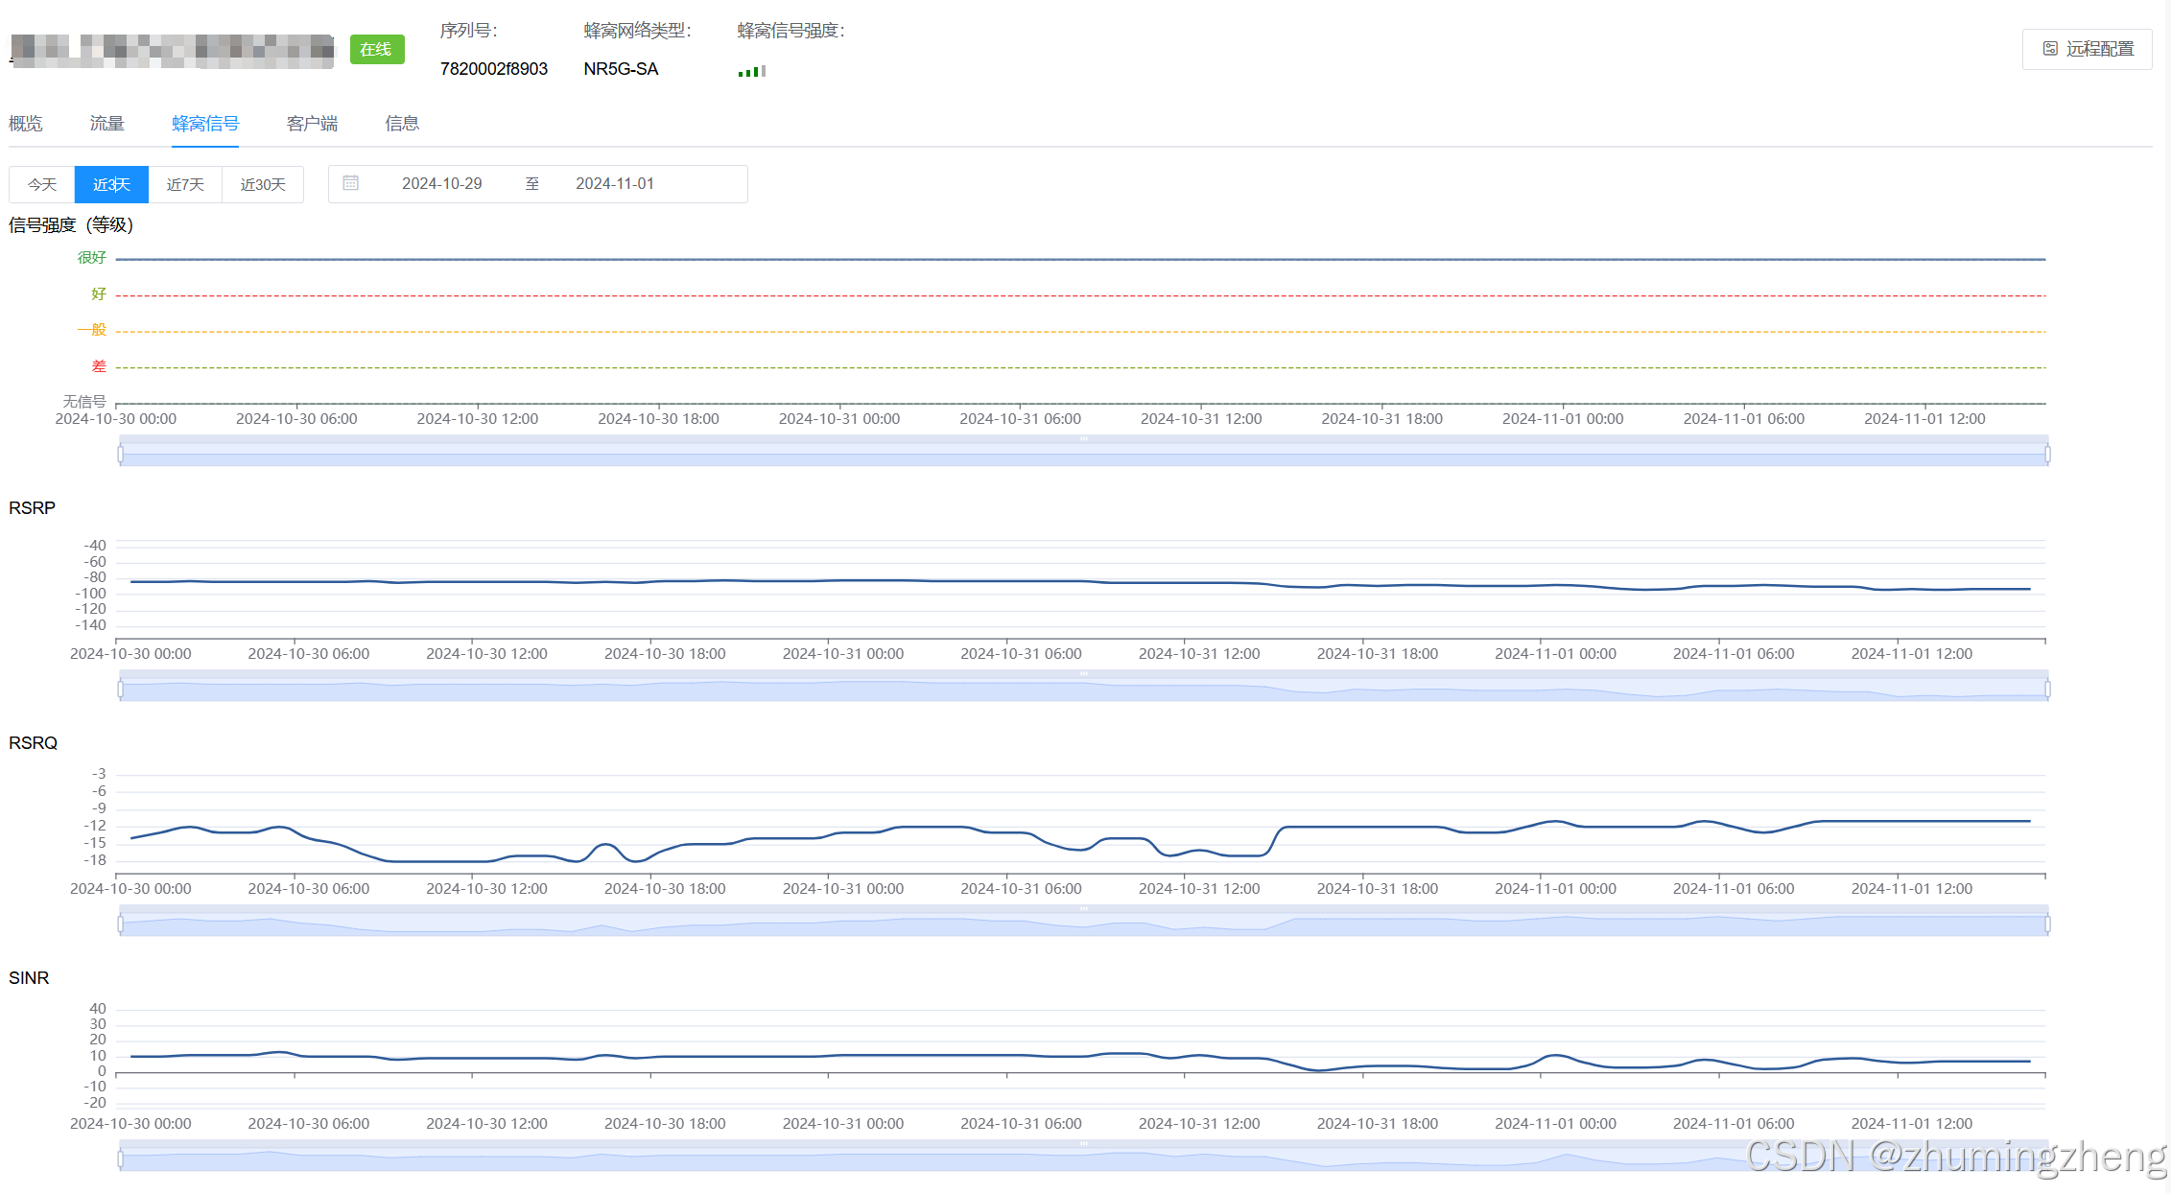Click the calendar icon in date range
2171x1193 pixels.
[351, 183]
